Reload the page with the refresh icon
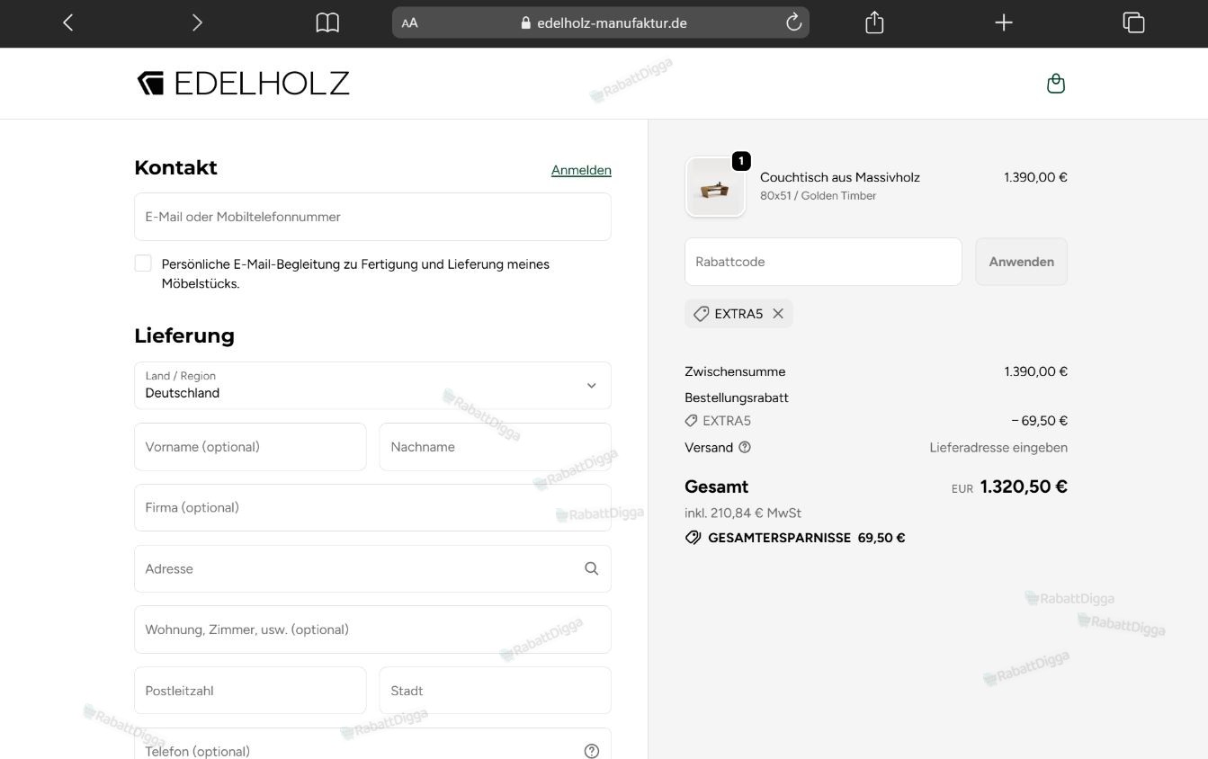This screenshot has width=1208, height=759. [793, 22]
